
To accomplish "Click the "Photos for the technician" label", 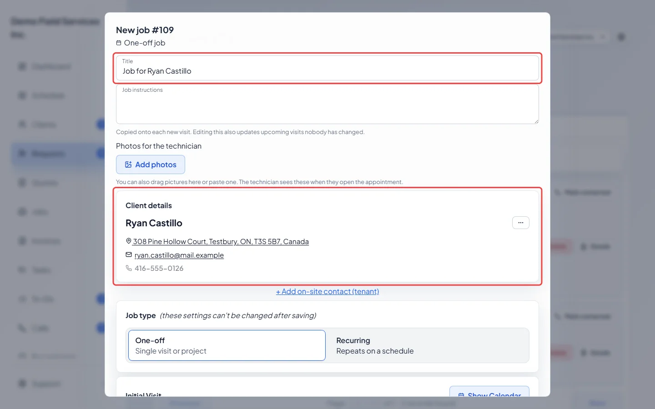I will [x=159, y=146].
